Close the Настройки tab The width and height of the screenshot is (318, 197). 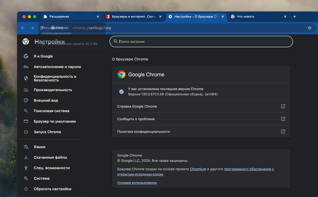pos(223,17)
